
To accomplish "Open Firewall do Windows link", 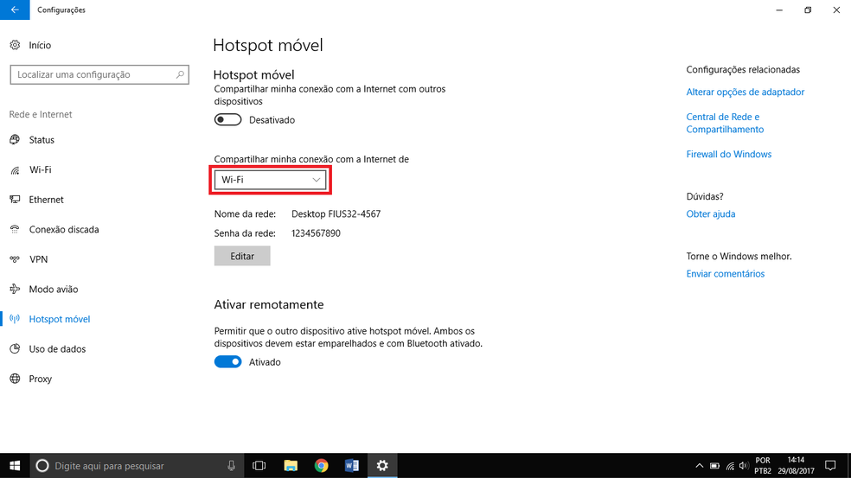I will click(729, 154).
